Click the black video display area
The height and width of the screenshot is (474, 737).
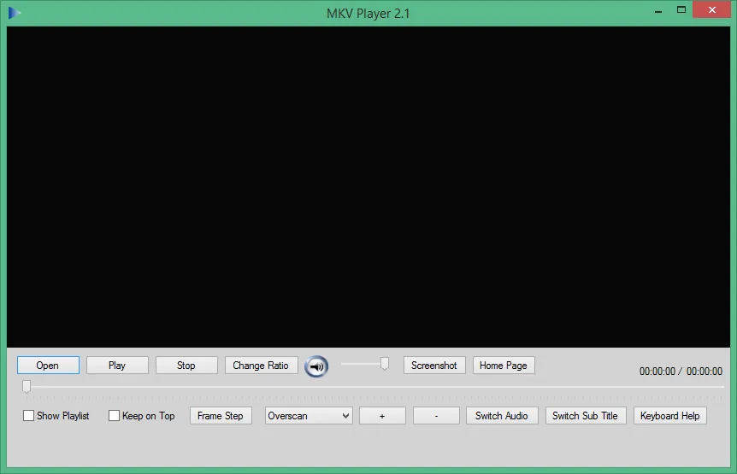[368, 187]
